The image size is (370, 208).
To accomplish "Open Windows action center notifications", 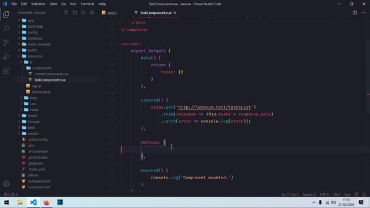I will click(361, 202).
